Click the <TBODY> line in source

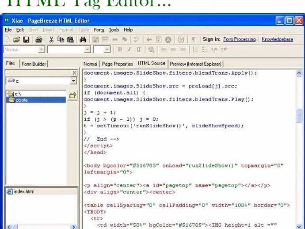point(95,212)
